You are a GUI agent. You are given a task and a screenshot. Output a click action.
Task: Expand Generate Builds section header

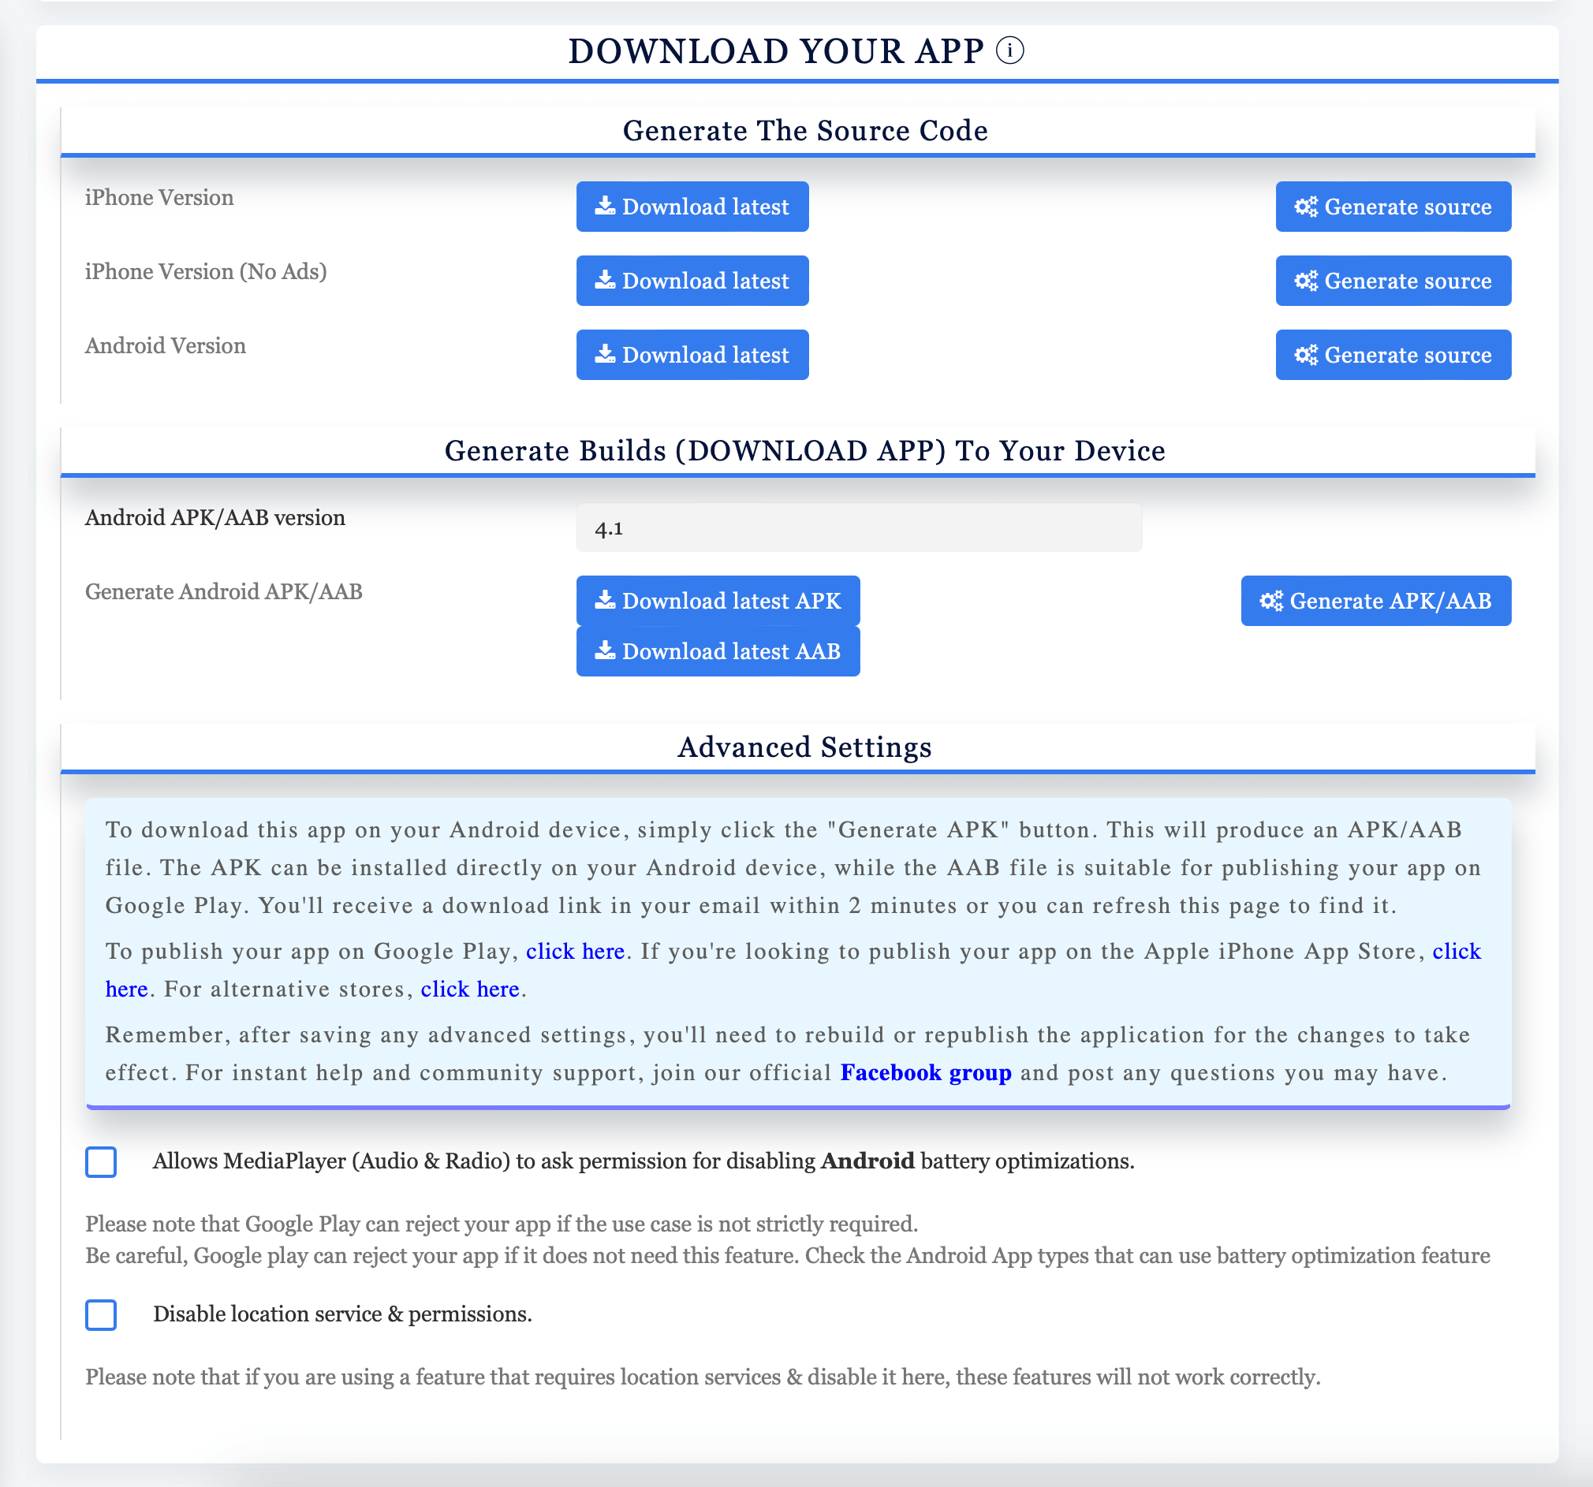click(798, 449)
